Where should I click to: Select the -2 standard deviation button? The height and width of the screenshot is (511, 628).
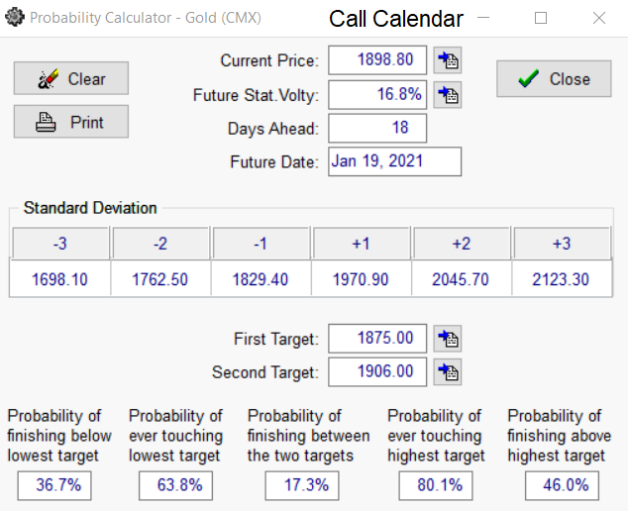click(160, 244)
